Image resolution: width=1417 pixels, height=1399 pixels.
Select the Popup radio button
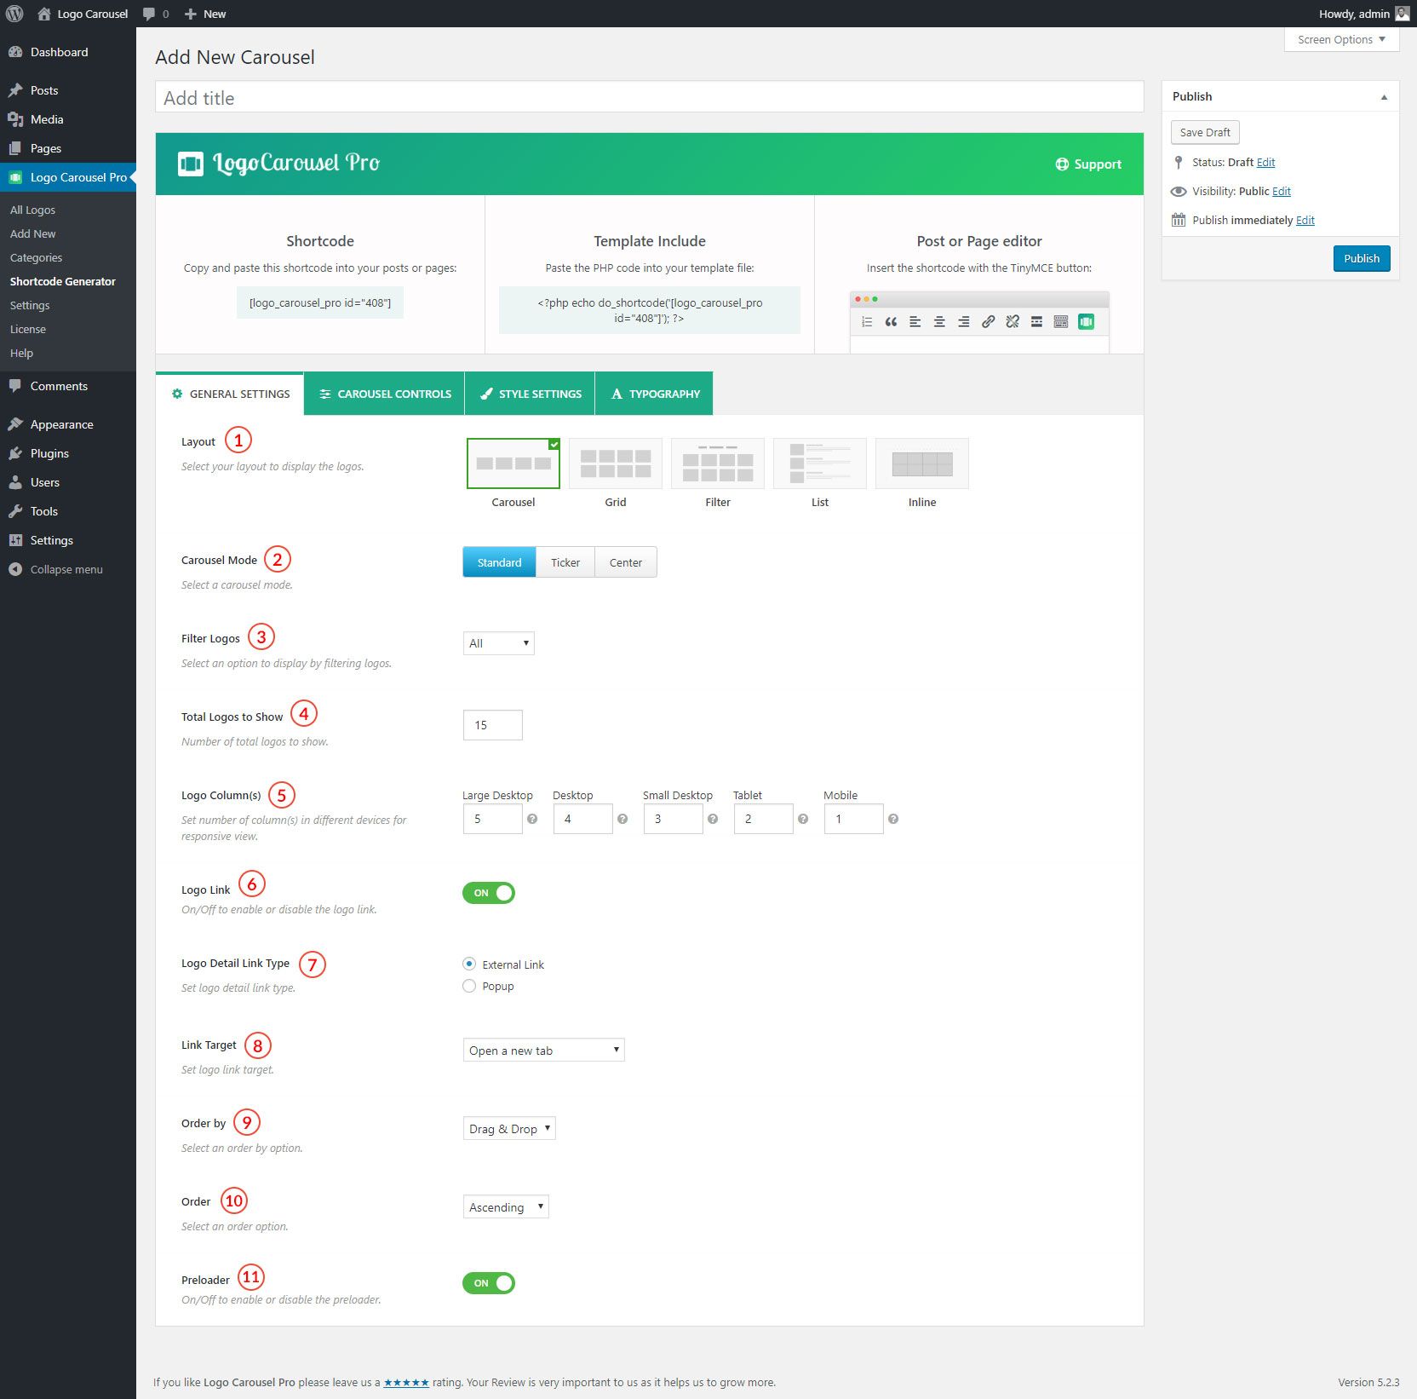tap(469, 986)
